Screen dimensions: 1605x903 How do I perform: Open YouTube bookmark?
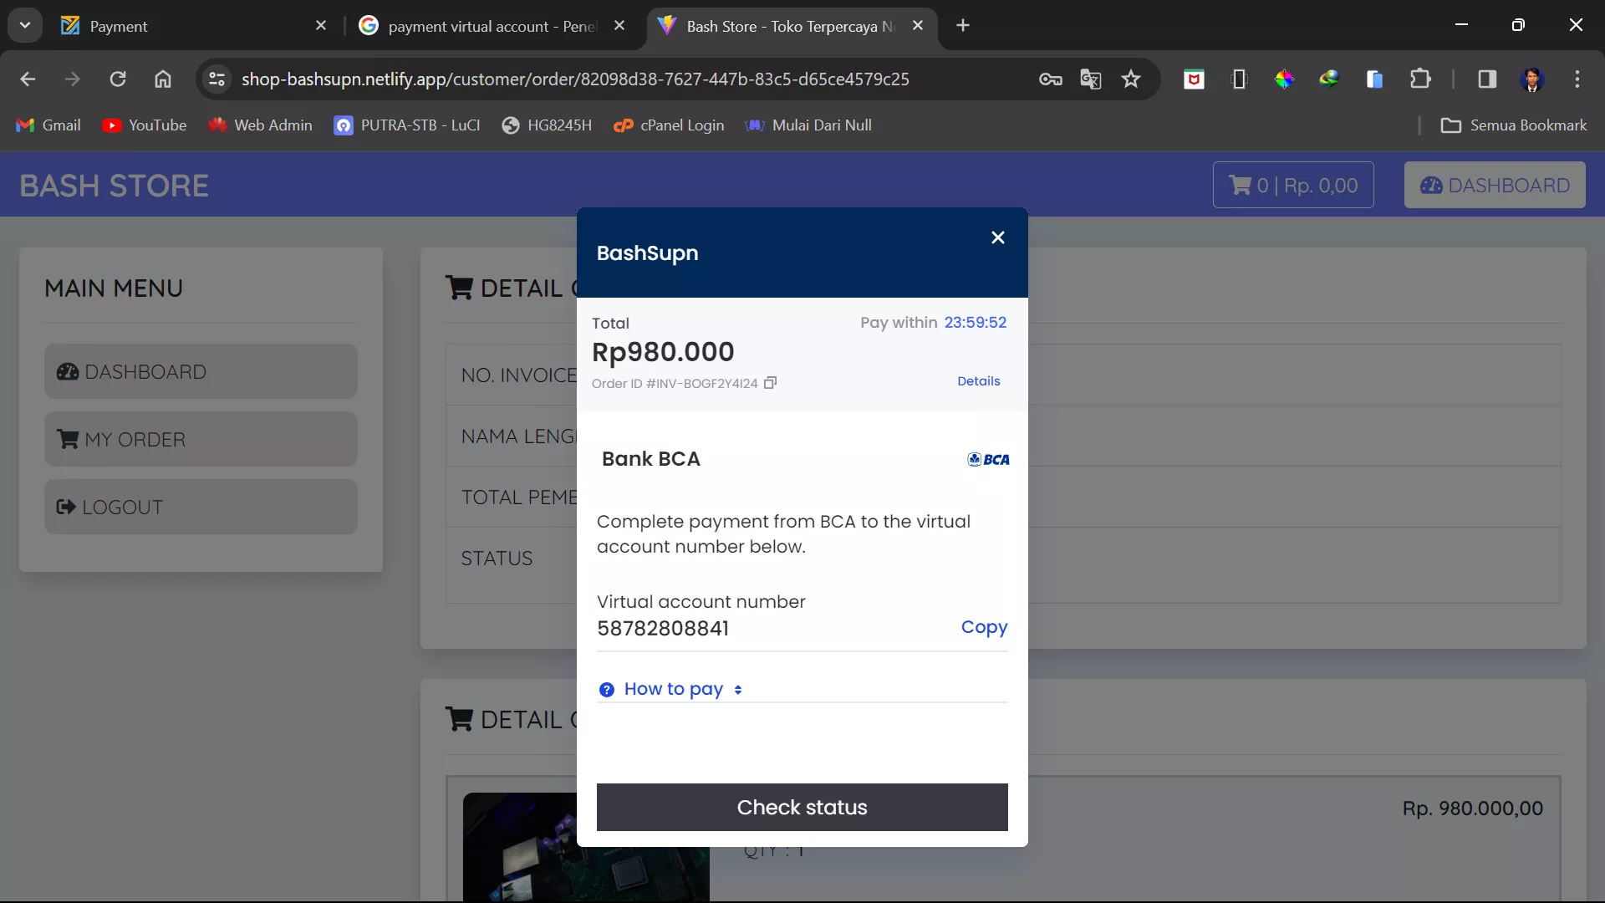coord(145,125)
